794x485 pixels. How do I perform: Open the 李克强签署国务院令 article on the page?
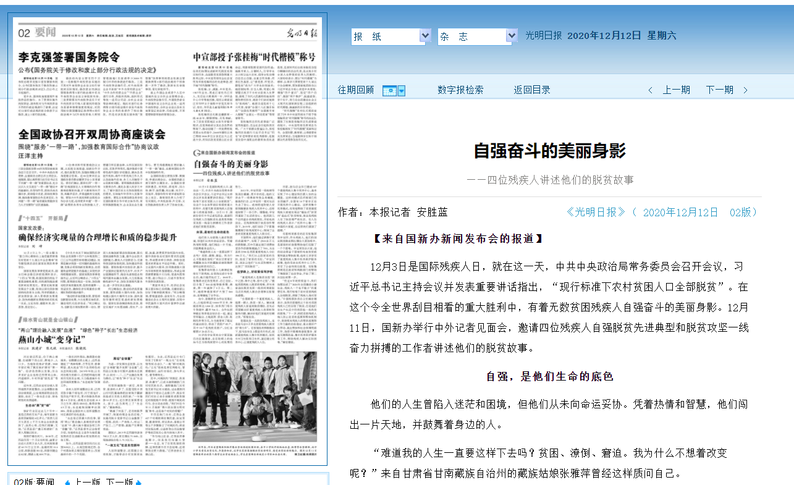pyautogui.click(x=68, y=57)
